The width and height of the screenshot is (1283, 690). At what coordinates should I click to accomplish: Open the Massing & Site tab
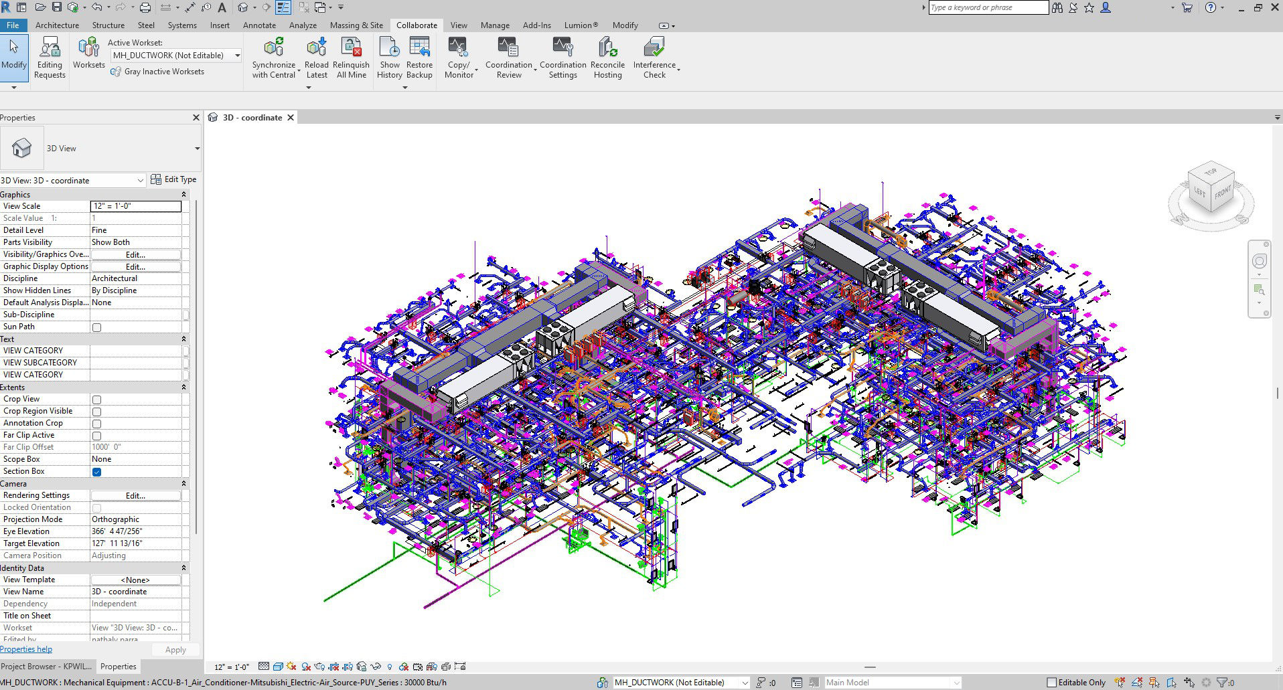point(356,25)
